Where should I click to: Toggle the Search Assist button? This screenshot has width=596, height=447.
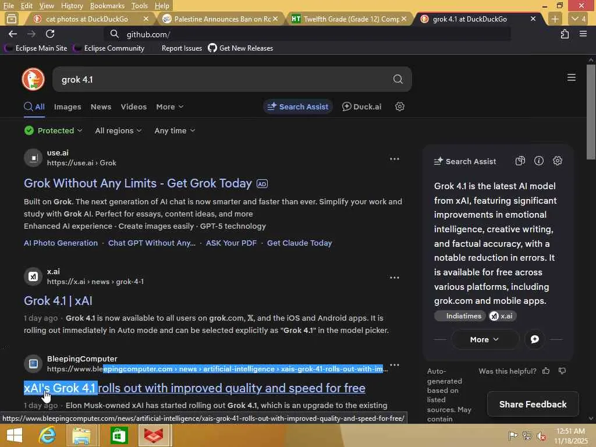(298, 107)
